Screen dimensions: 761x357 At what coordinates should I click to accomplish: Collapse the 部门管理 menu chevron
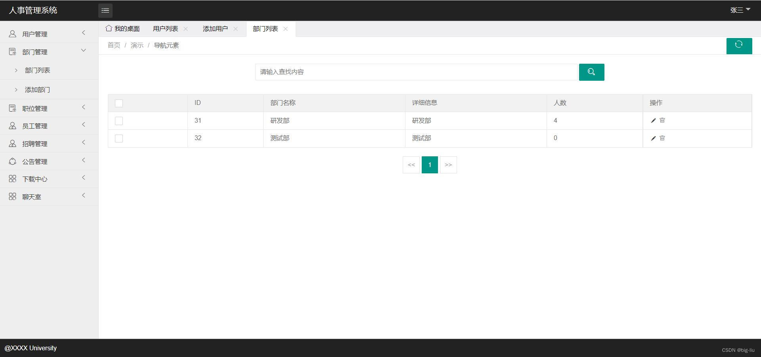(84, 50)
